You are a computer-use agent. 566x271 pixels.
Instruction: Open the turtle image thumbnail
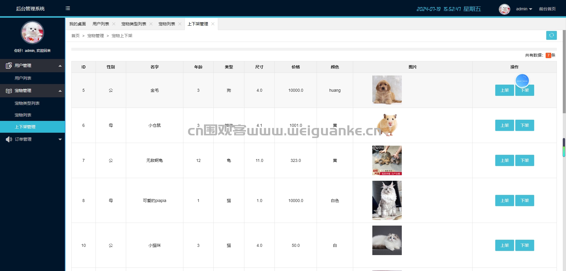click(x=387, y=160)
